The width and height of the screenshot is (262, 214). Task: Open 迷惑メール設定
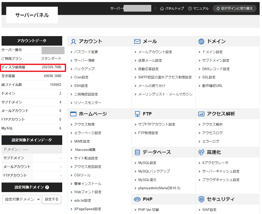(x=150, y=60)
